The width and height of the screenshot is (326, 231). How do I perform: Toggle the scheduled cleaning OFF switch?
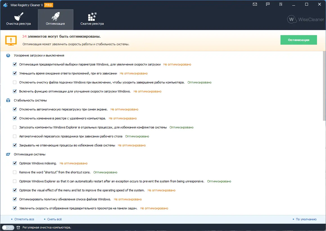[x=8, y=227]
